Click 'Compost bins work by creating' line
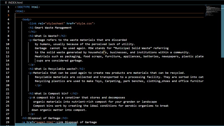This screenshot has height=126, width=224. 101,106
